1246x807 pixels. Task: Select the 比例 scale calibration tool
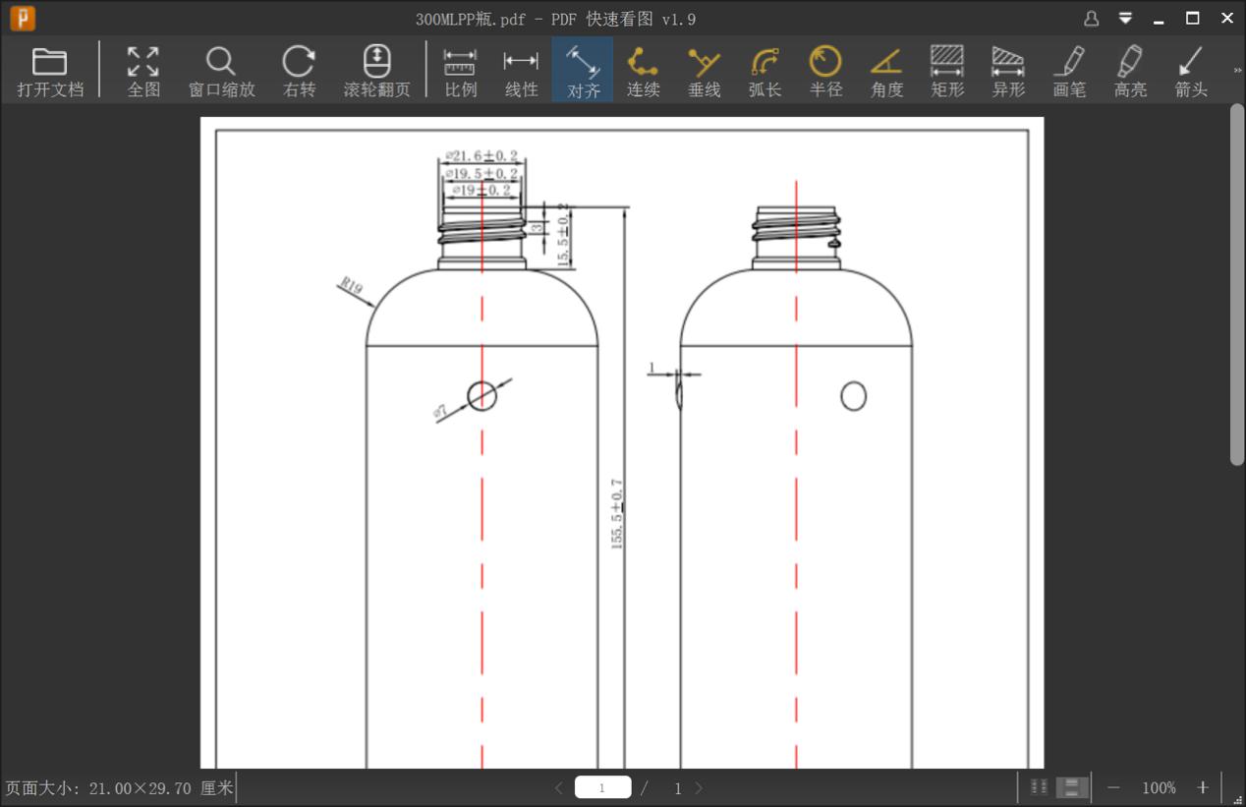(x=459, y=69)
